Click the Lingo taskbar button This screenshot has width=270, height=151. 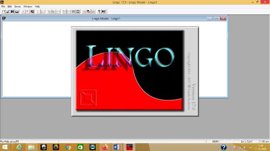click(129, 147)
